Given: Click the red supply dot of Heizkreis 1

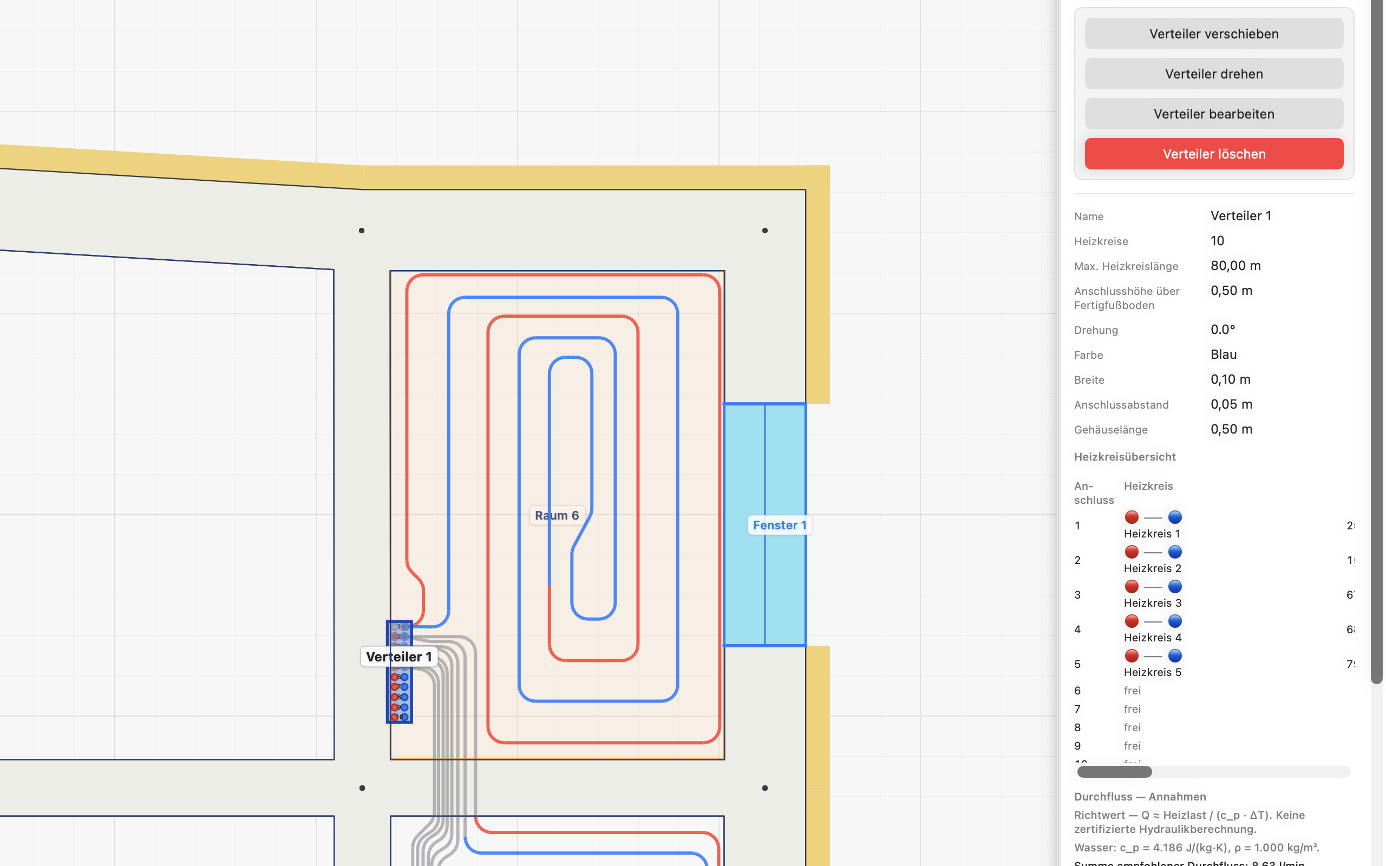Looking at the screenshot, I should pyautogui.click(x=1132, y=517).
